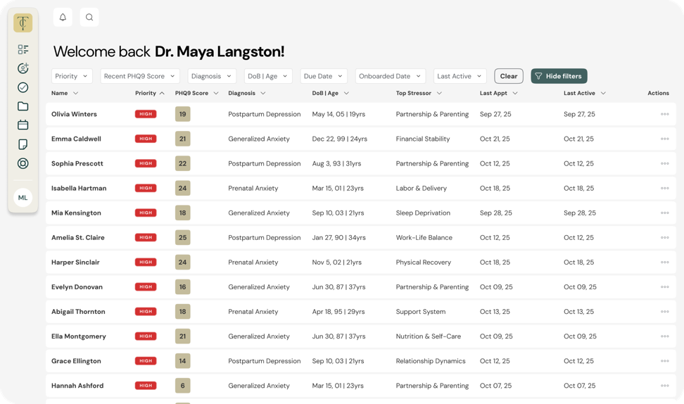The height and width of the screenshot is (404, 684).
Task: Click the Hide filters button
Action: pos(559,76)
